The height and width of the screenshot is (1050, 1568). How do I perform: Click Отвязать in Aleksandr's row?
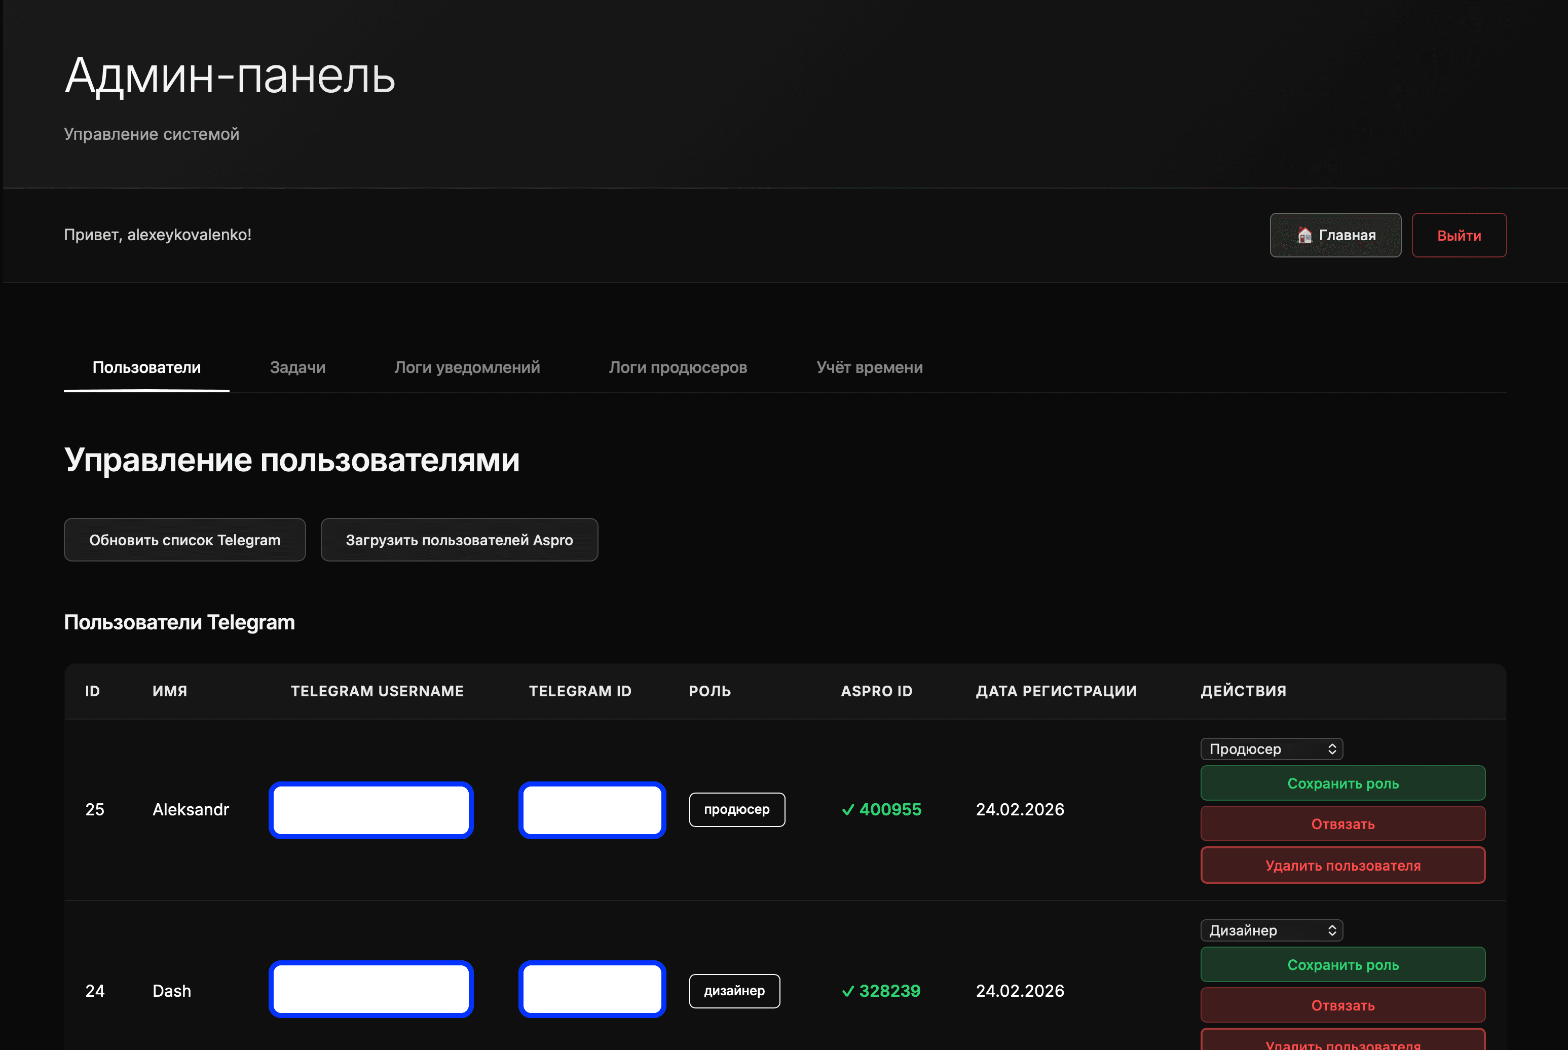tap(1342, 823)
